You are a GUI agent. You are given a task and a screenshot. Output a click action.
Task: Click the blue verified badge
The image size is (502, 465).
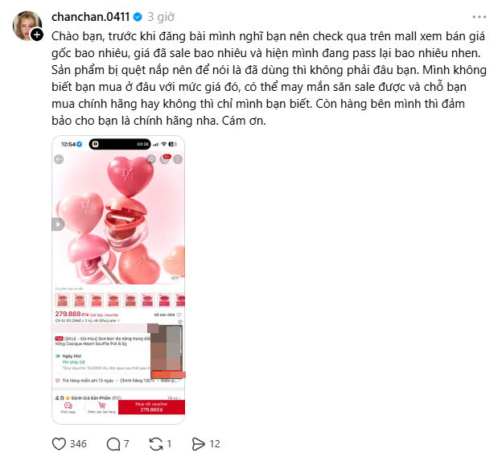click(x=138, y=17)
